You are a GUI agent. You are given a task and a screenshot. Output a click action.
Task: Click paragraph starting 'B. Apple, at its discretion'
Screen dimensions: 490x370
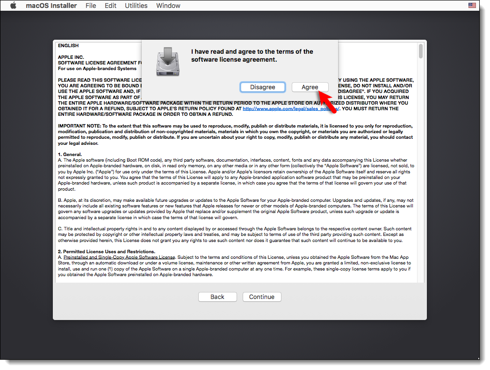pyautogui.click(x=236, y=209)
